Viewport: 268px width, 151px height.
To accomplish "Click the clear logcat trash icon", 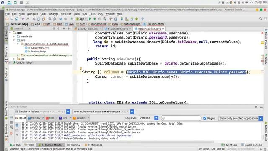I will [17, 125].
